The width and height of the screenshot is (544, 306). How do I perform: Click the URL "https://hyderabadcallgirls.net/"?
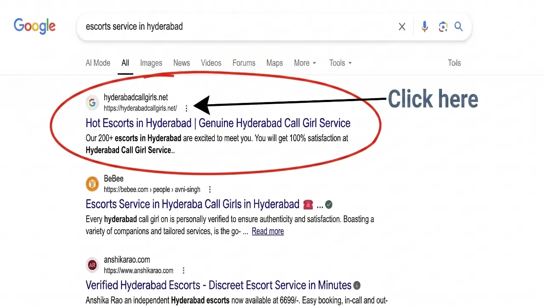click(x=140, y=108)
